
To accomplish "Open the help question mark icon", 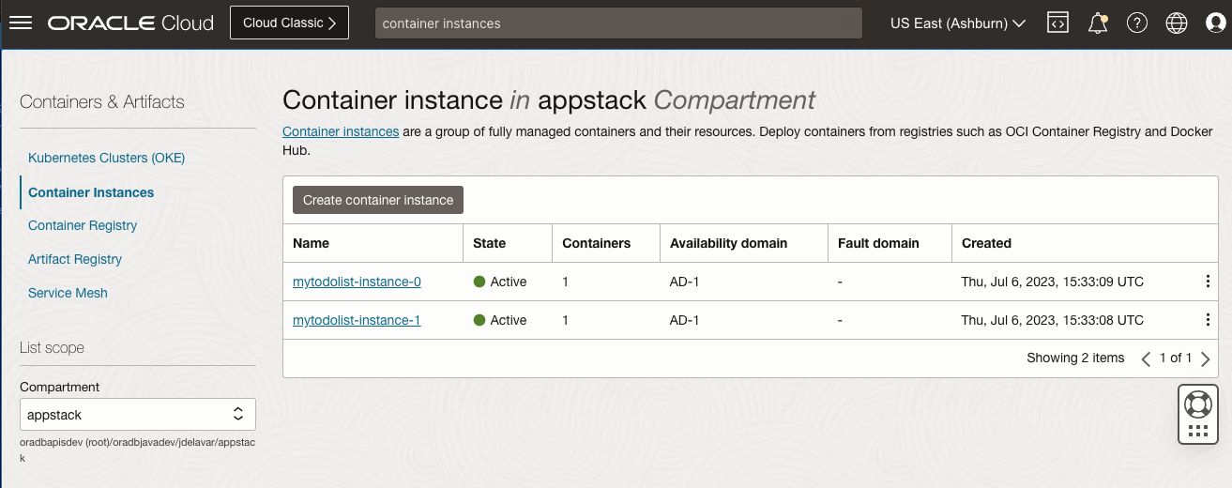I will [1137, 23].
